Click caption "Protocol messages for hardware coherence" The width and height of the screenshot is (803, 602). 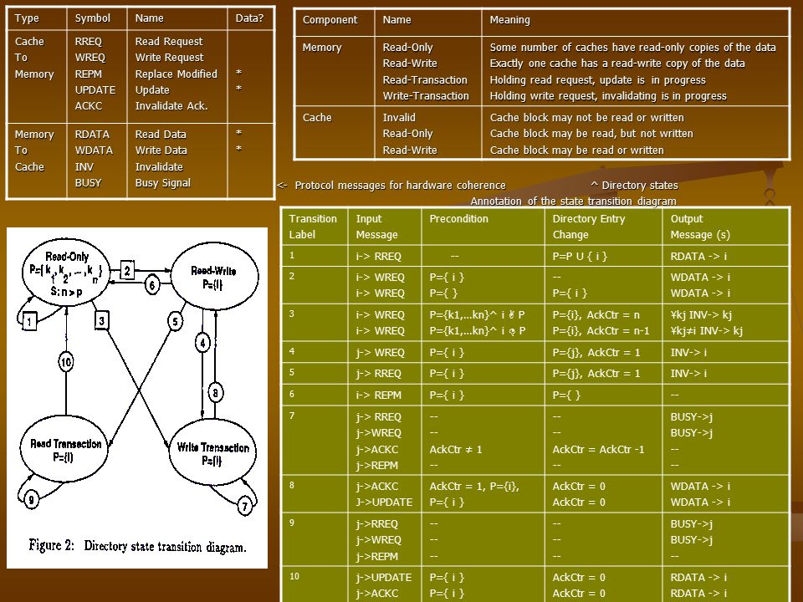click(x=400, y=186)
